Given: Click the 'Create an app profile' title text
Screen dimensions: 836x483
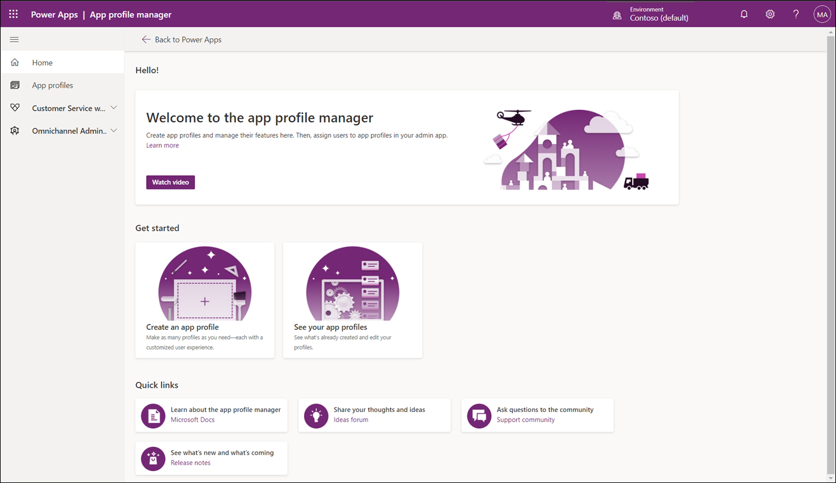Looking at the screenshot, I should point(182,327).
